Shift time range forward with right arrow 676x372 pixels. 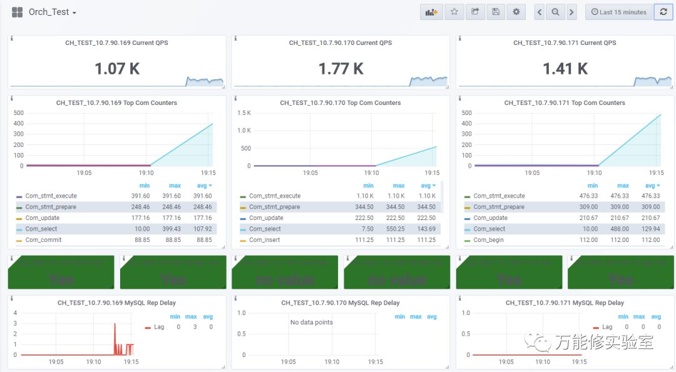[x=571, y=12]
